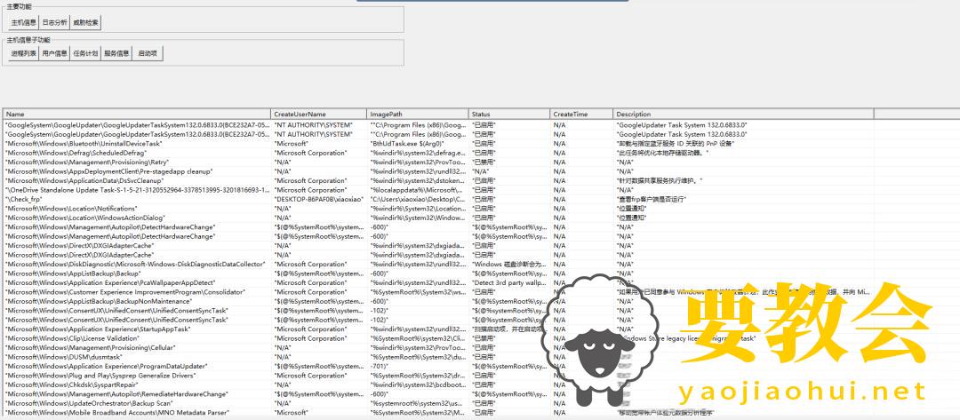The height and width of the screenshot is (420, 960).
Task: Select the ApplicationData\DsSvcCleanup row
Action: pos(438,180)
